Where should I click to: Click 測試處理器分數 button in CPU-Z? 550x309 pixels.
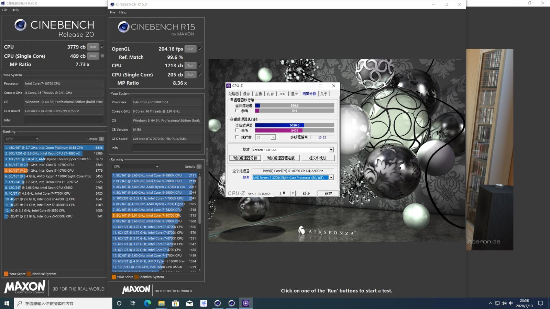[245, 158]
